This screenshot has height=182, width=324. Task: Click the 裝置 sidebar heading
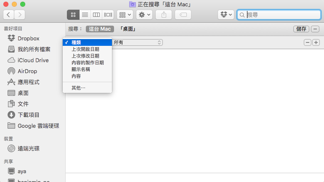(8, 139)
